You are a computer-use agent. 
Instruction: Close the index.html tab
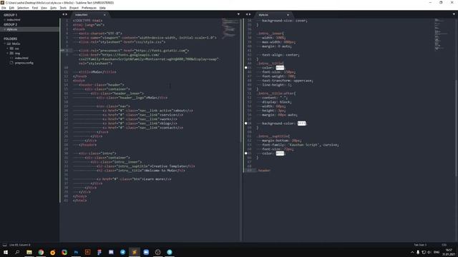coord(104,15)
